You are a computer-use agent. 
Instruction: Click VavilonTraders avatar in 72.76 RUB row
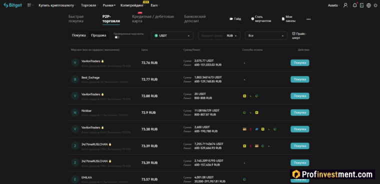pos(75,63)
